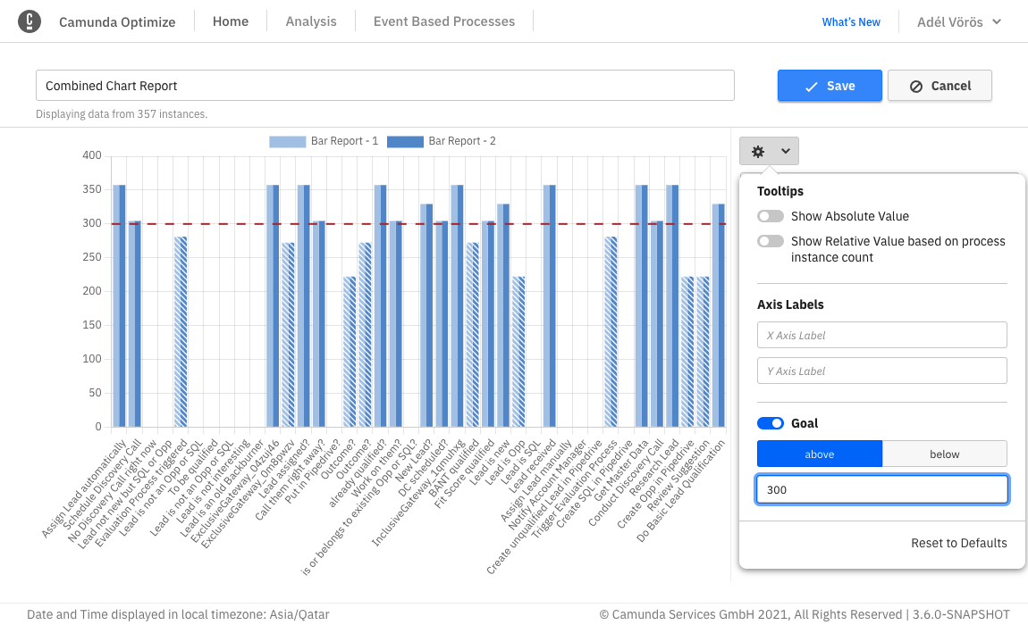Screen dimensions: 1028x625
Task: Go to the Home tab
Action: (230, 21)
